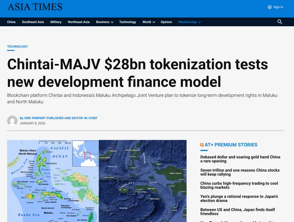Screen dimensions: 294x222
Task: Click the Sign In user icon
Action: [270, 7]
